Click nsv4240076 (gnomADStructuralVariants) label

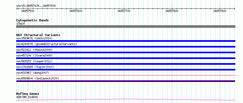point(47,44)
